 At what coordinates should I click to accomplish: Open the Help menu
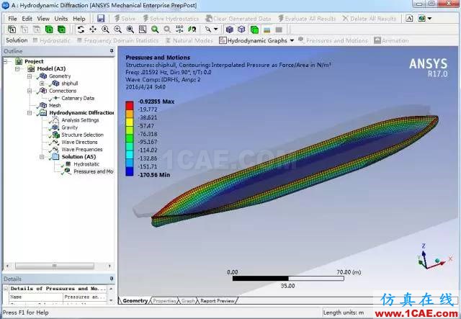(x=79, y=19)
